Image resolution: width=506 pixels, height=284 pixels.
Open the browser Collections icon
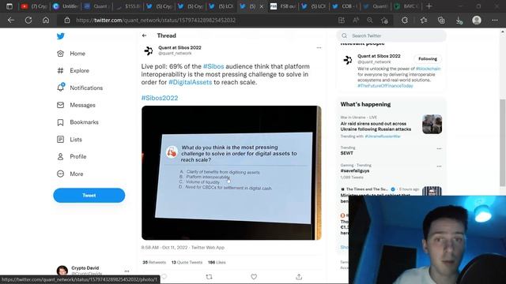(x=441, y=21)
